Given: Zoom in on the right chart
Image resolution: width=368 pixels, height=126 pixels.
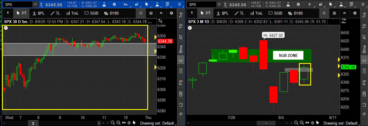Looking at the screenshot, I should (302, 123).
